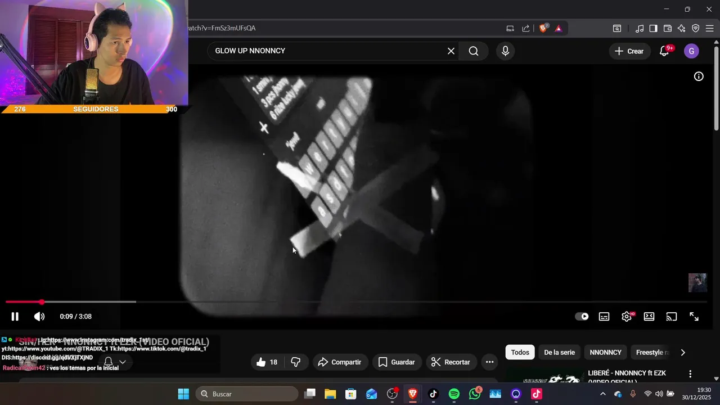Cast video using Play on TV icon
Screen dimensions: 720x405
click(672, 317)
